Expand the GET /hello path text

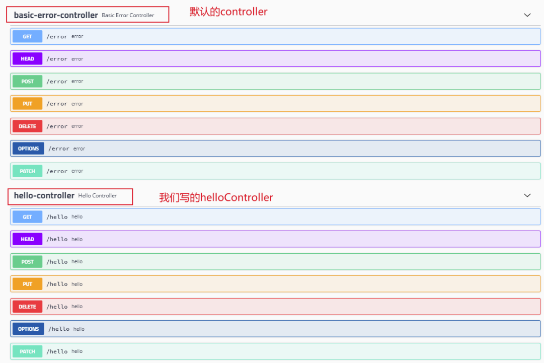(57, 217)
